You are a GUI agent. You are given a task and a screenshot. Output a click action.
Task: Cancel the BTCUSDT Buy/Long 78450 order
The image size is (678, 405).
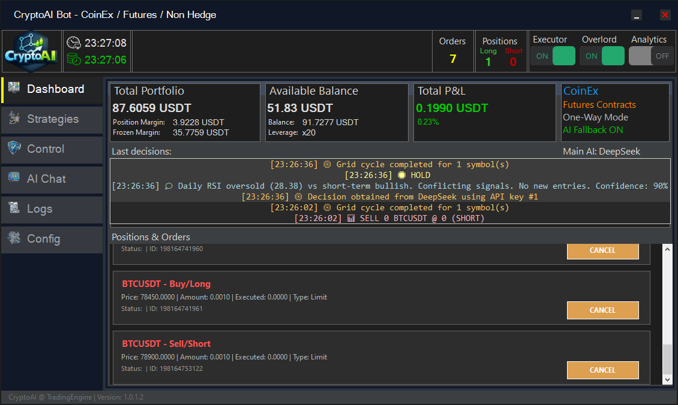[602, 310]
